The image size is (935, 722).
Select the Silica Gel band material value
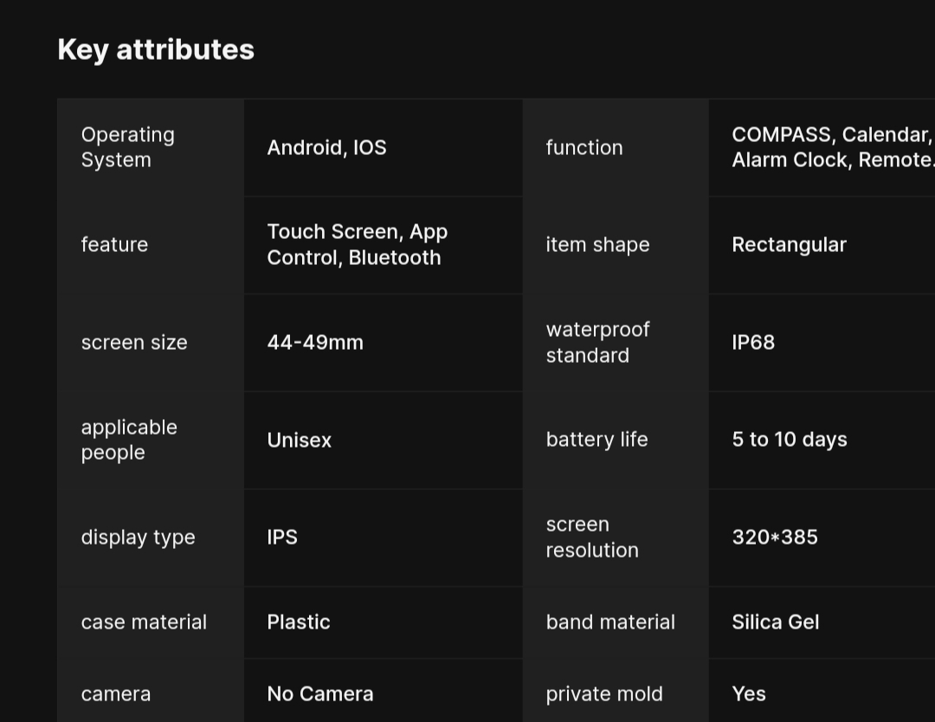(775, 622)
